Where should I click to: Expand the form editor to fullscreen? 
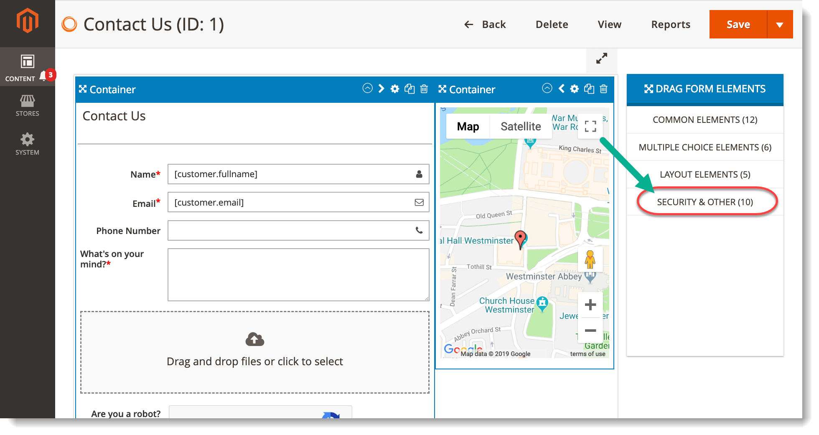tap(601, 59)
